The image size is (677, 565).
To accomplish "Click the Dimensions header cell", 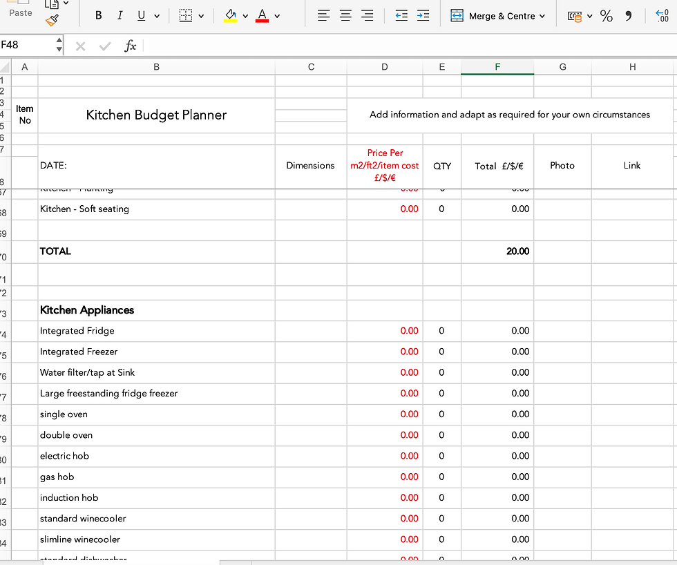I will tap(311, 166).
